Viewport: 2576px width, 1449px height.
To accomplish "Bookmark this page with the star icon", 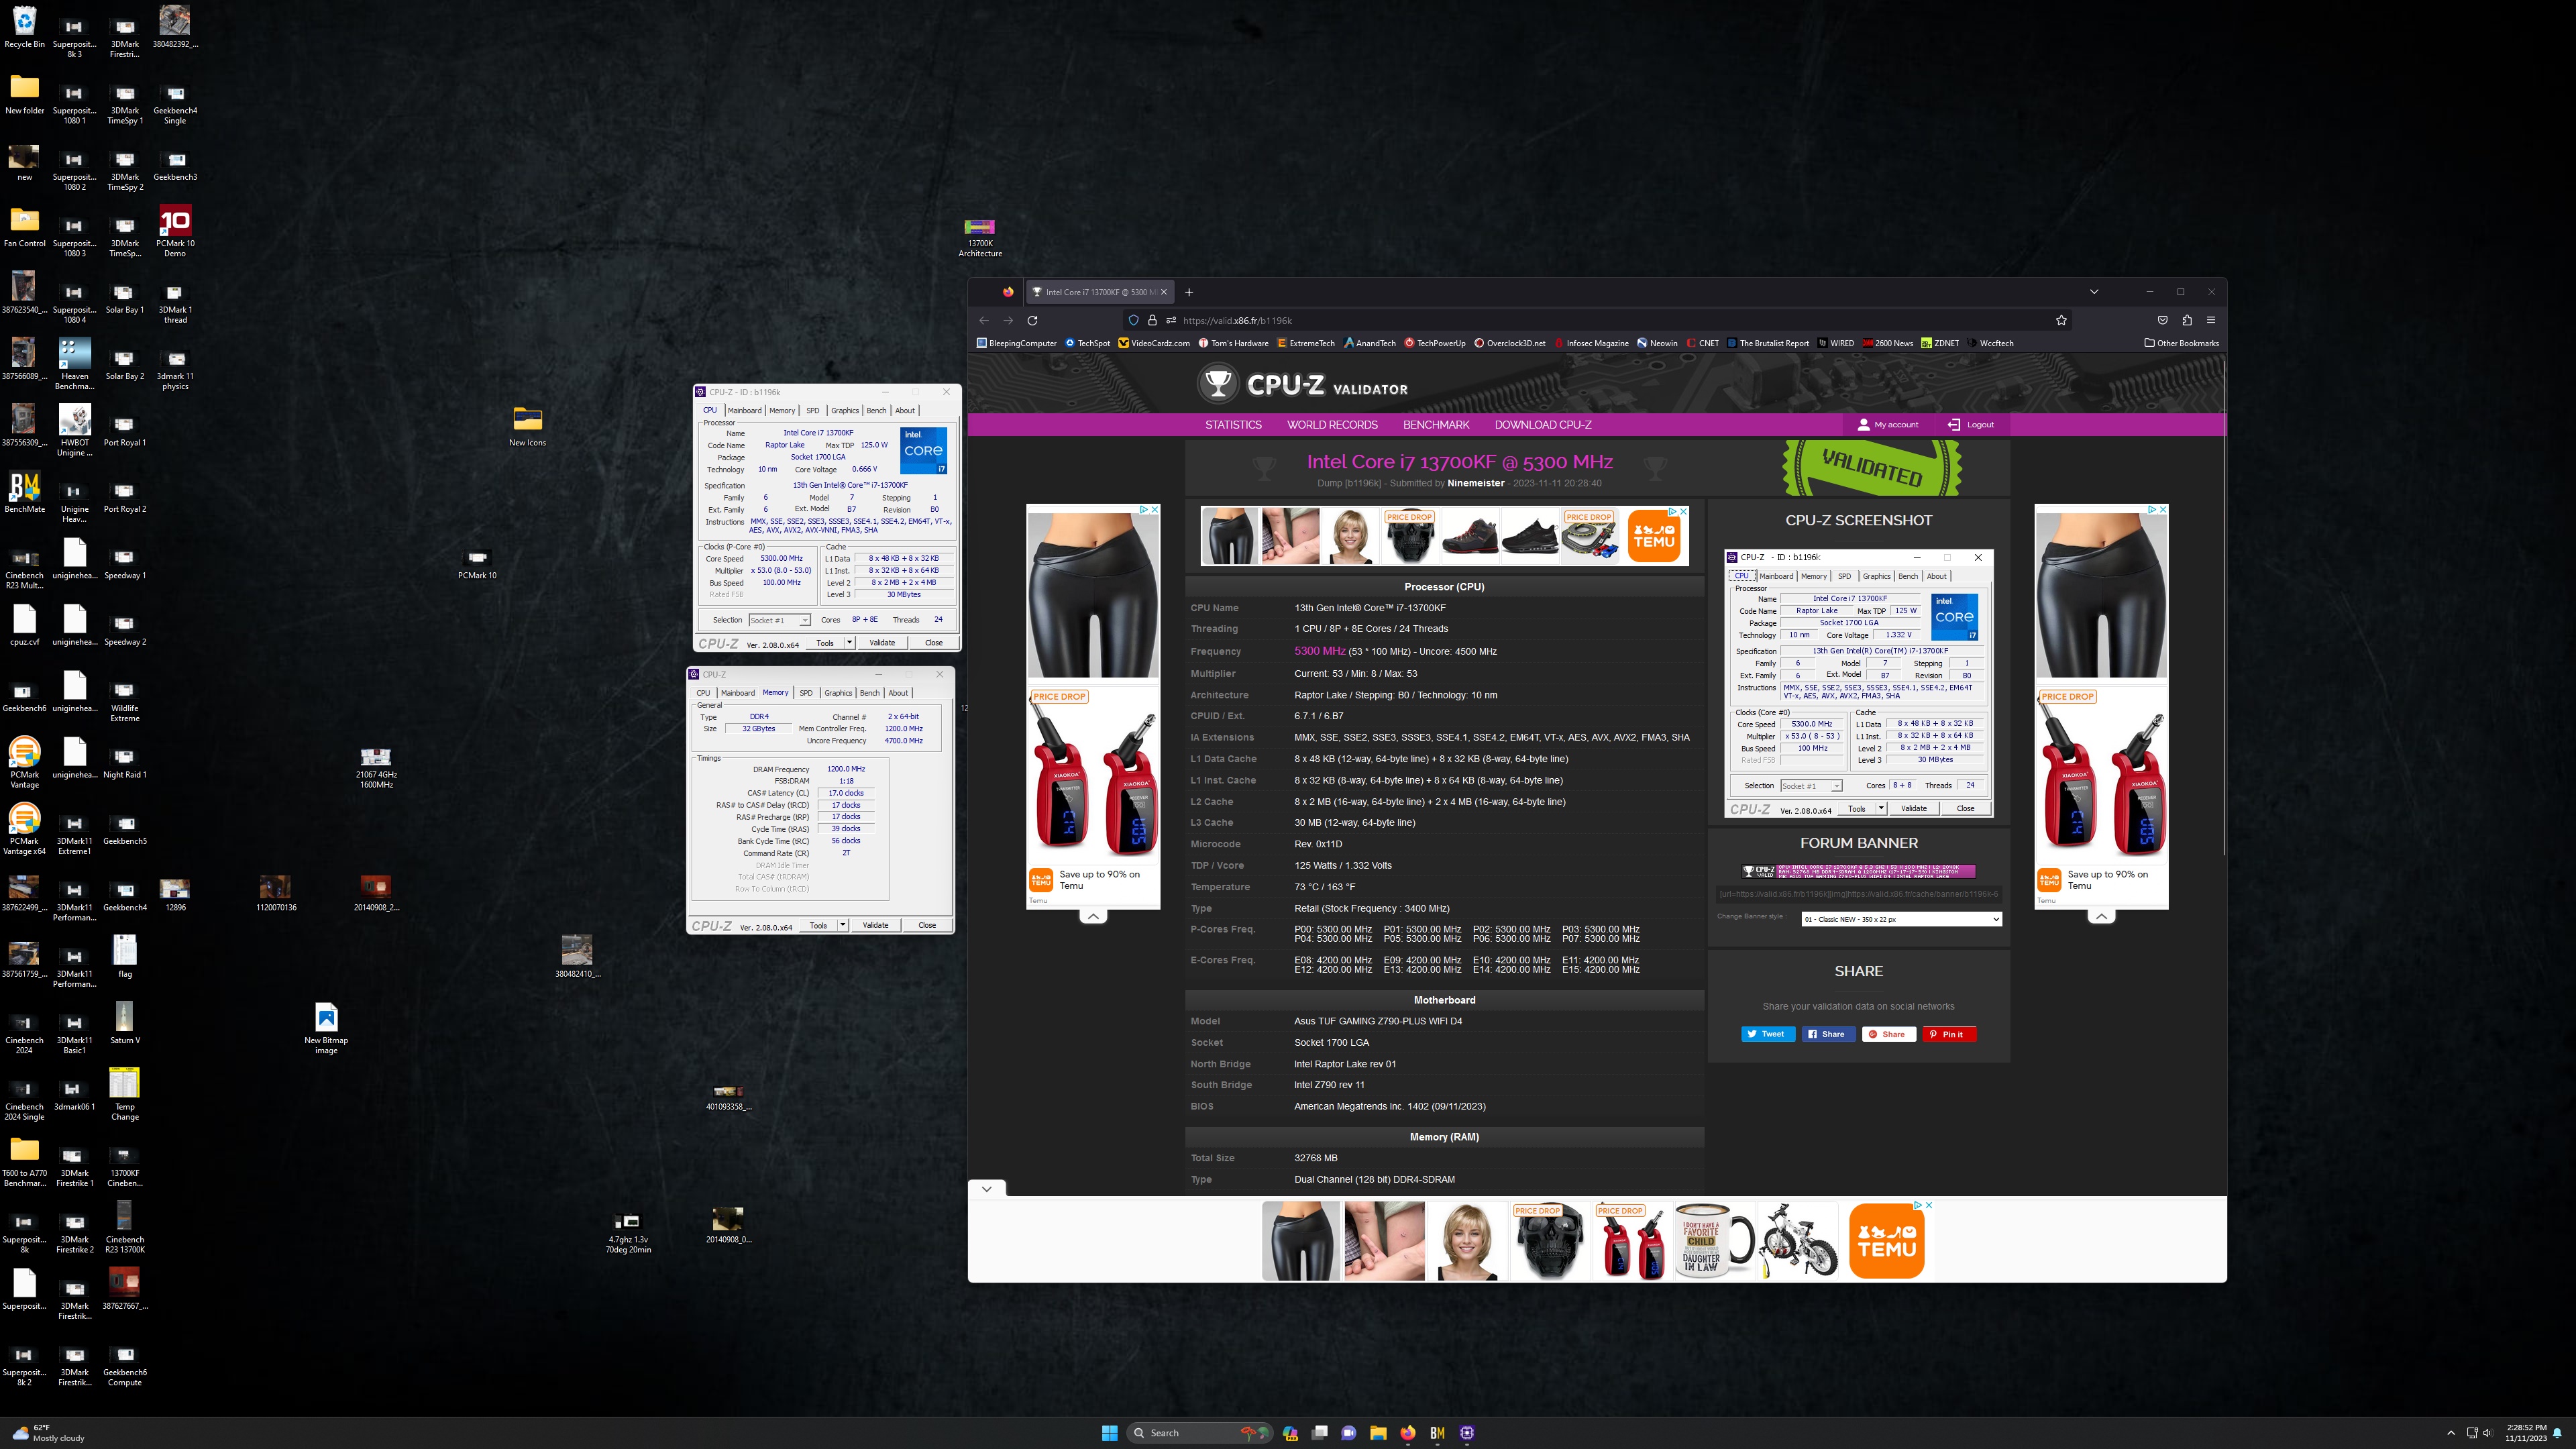I will click(x=2061, y=320).
